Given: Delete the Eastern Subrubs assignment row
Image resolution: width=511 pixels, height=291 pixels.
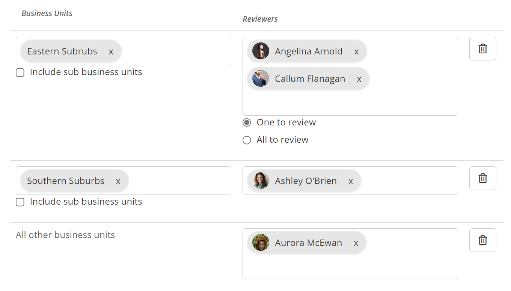Looking at the screenshot, I should (482, 48).
